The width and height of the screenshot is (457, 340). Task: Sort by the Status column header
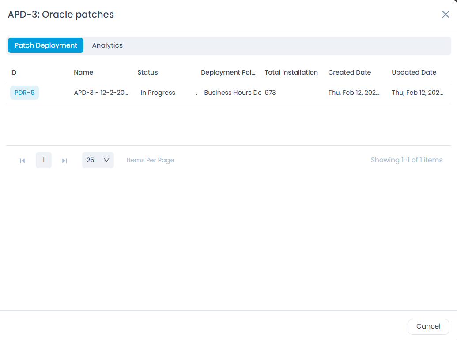147,72
